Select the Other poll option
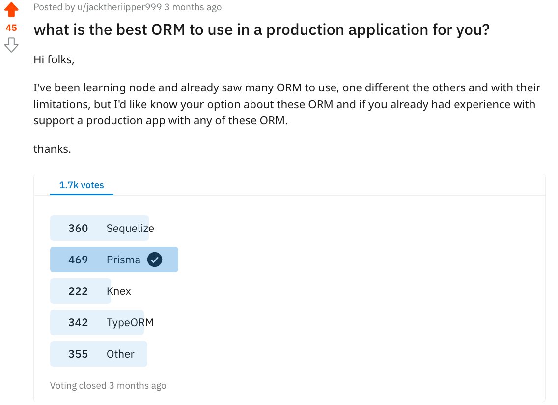 click(99, 354)
